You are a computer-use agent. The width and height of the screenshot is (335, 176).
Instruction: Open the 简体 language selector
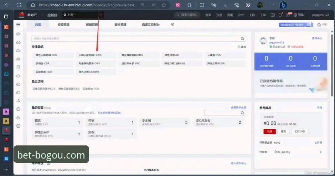coord(299,15)
